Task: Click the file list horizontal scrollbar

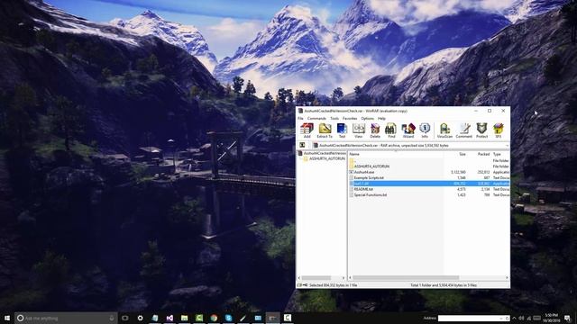Action: pyautogui.click(x=406, y=278)
